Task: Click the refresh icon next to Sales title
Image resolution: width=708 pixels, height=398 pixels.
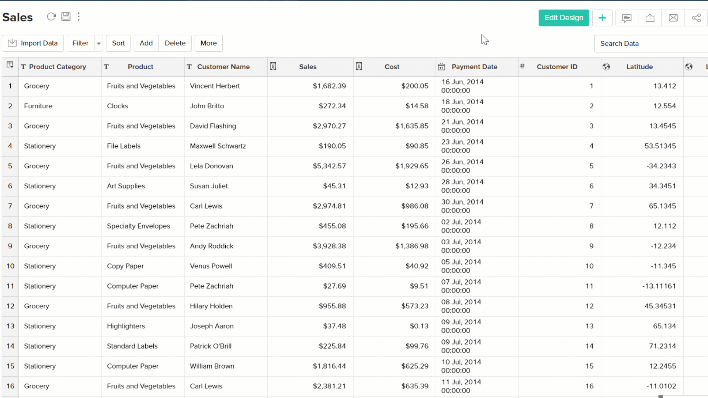Action: [51, 16]
